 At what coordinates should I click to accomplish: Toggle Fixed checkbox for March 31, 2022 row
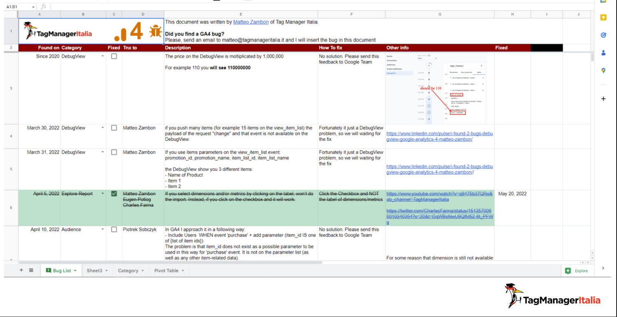pos(114,152)
